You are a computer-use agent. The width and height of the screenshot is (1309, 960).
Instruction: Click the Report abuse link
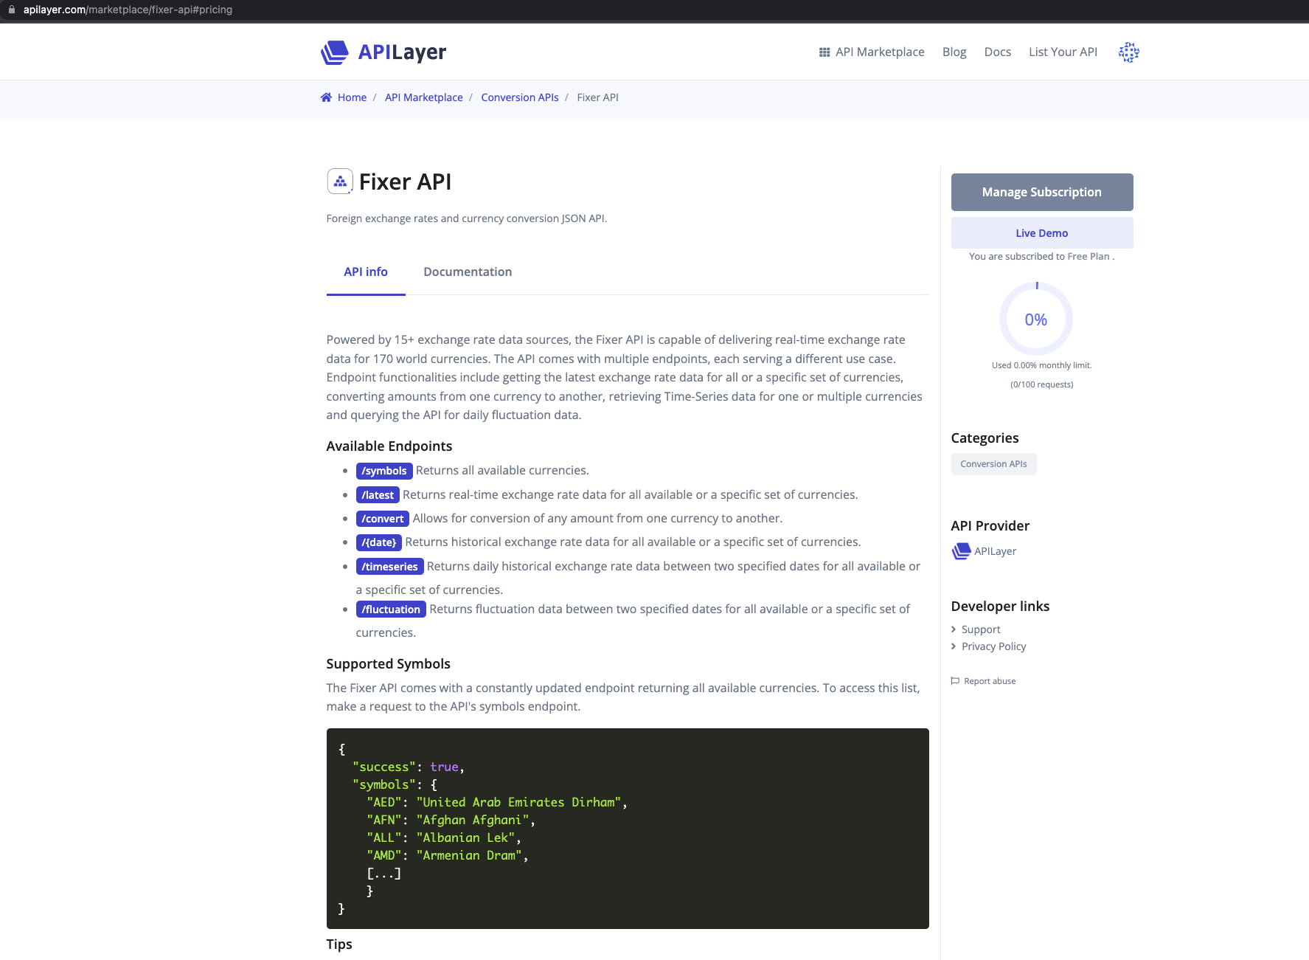click(x=990, y=681)
